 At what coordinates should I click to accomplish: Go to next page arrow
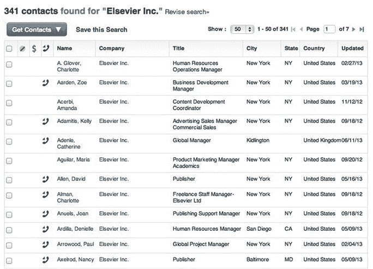tap(353, 29)
